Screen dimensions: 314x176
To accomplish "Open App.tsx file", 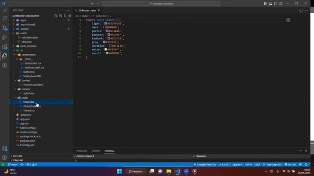I will coord(24,124).
